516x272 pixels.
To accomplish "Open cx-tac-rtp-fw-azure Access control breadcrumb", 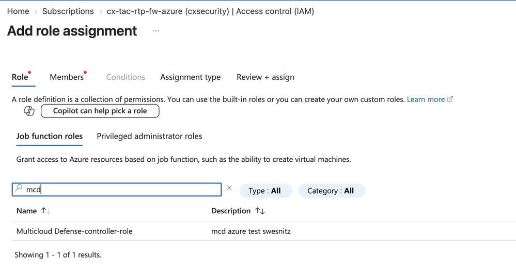I will (x=210, y=11).
